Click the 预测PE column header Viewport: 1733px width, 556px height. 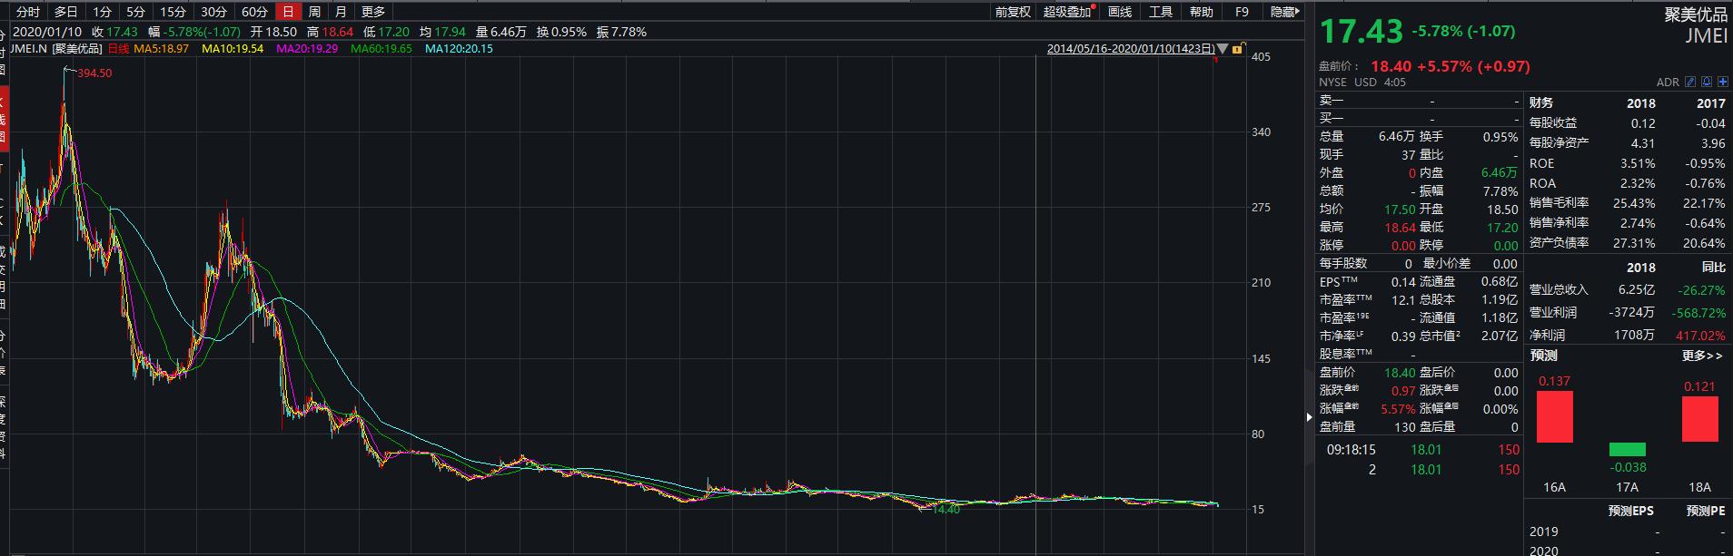pos(1705,511)
